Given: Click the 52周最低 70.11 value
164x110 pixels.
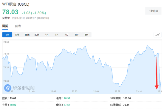Looking at the screenshot, I should tap(126, 105).
